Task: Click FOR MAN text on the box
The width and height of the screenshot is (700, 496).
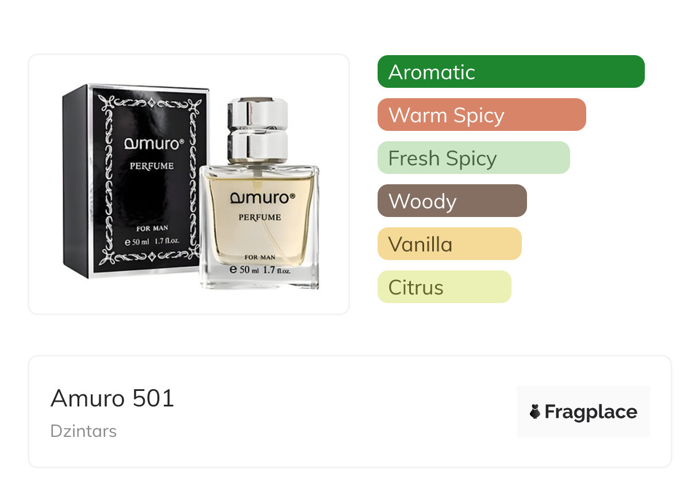Action: click(x=152, y=228)
